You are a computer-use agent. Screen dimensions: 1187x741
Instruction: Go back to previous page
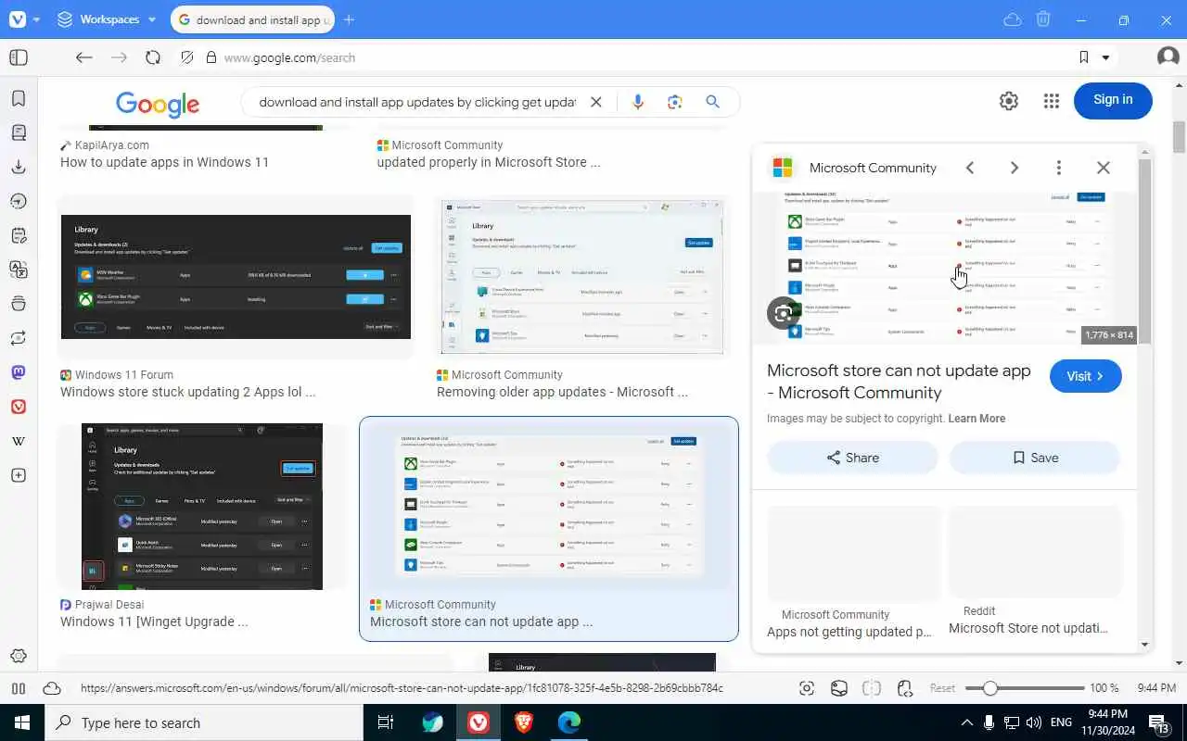[x=84, y=57]
